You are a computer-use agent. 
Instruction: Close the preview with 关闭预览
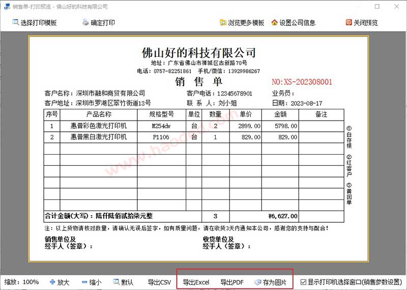click(362, 22)
